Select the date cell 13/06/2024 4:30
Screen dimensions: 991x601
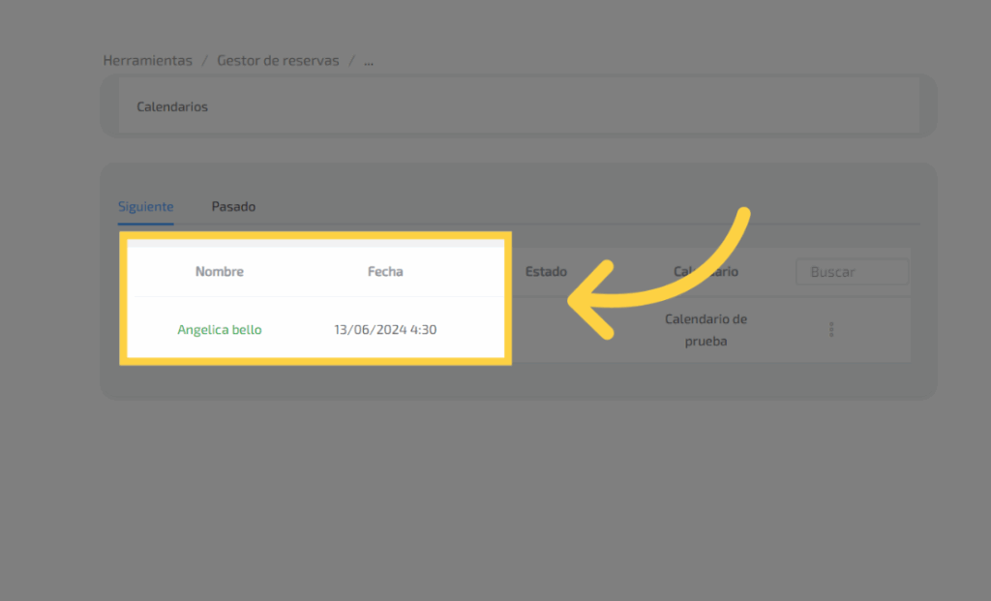(385, 330)
